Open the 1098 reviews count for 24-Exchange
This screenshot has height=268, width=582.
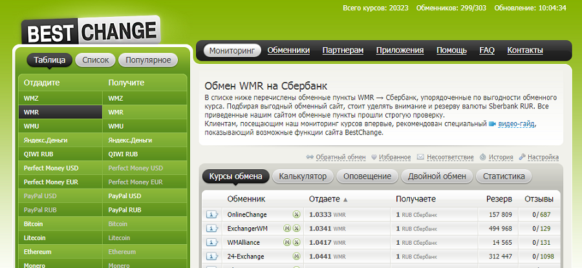pyautogui.click(x=547, y=256)
